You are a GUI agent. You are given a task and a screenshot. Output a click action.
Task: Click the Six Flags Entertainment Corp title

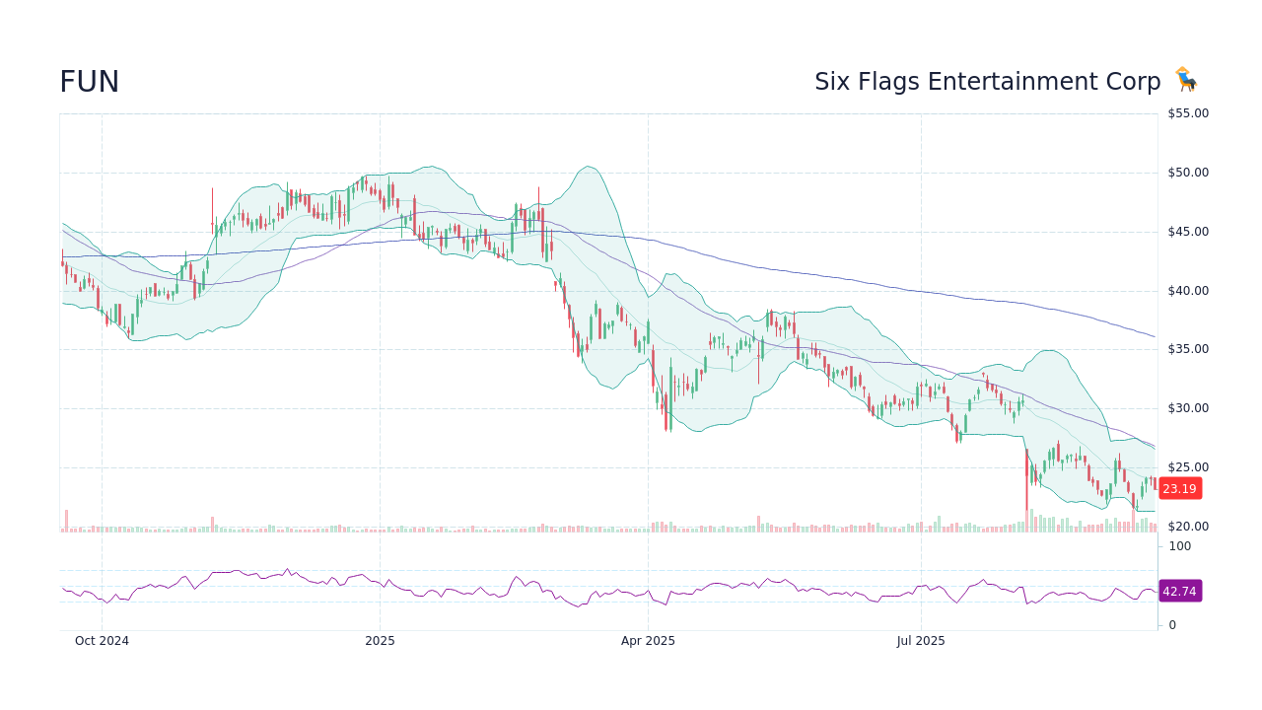(987, 82)
